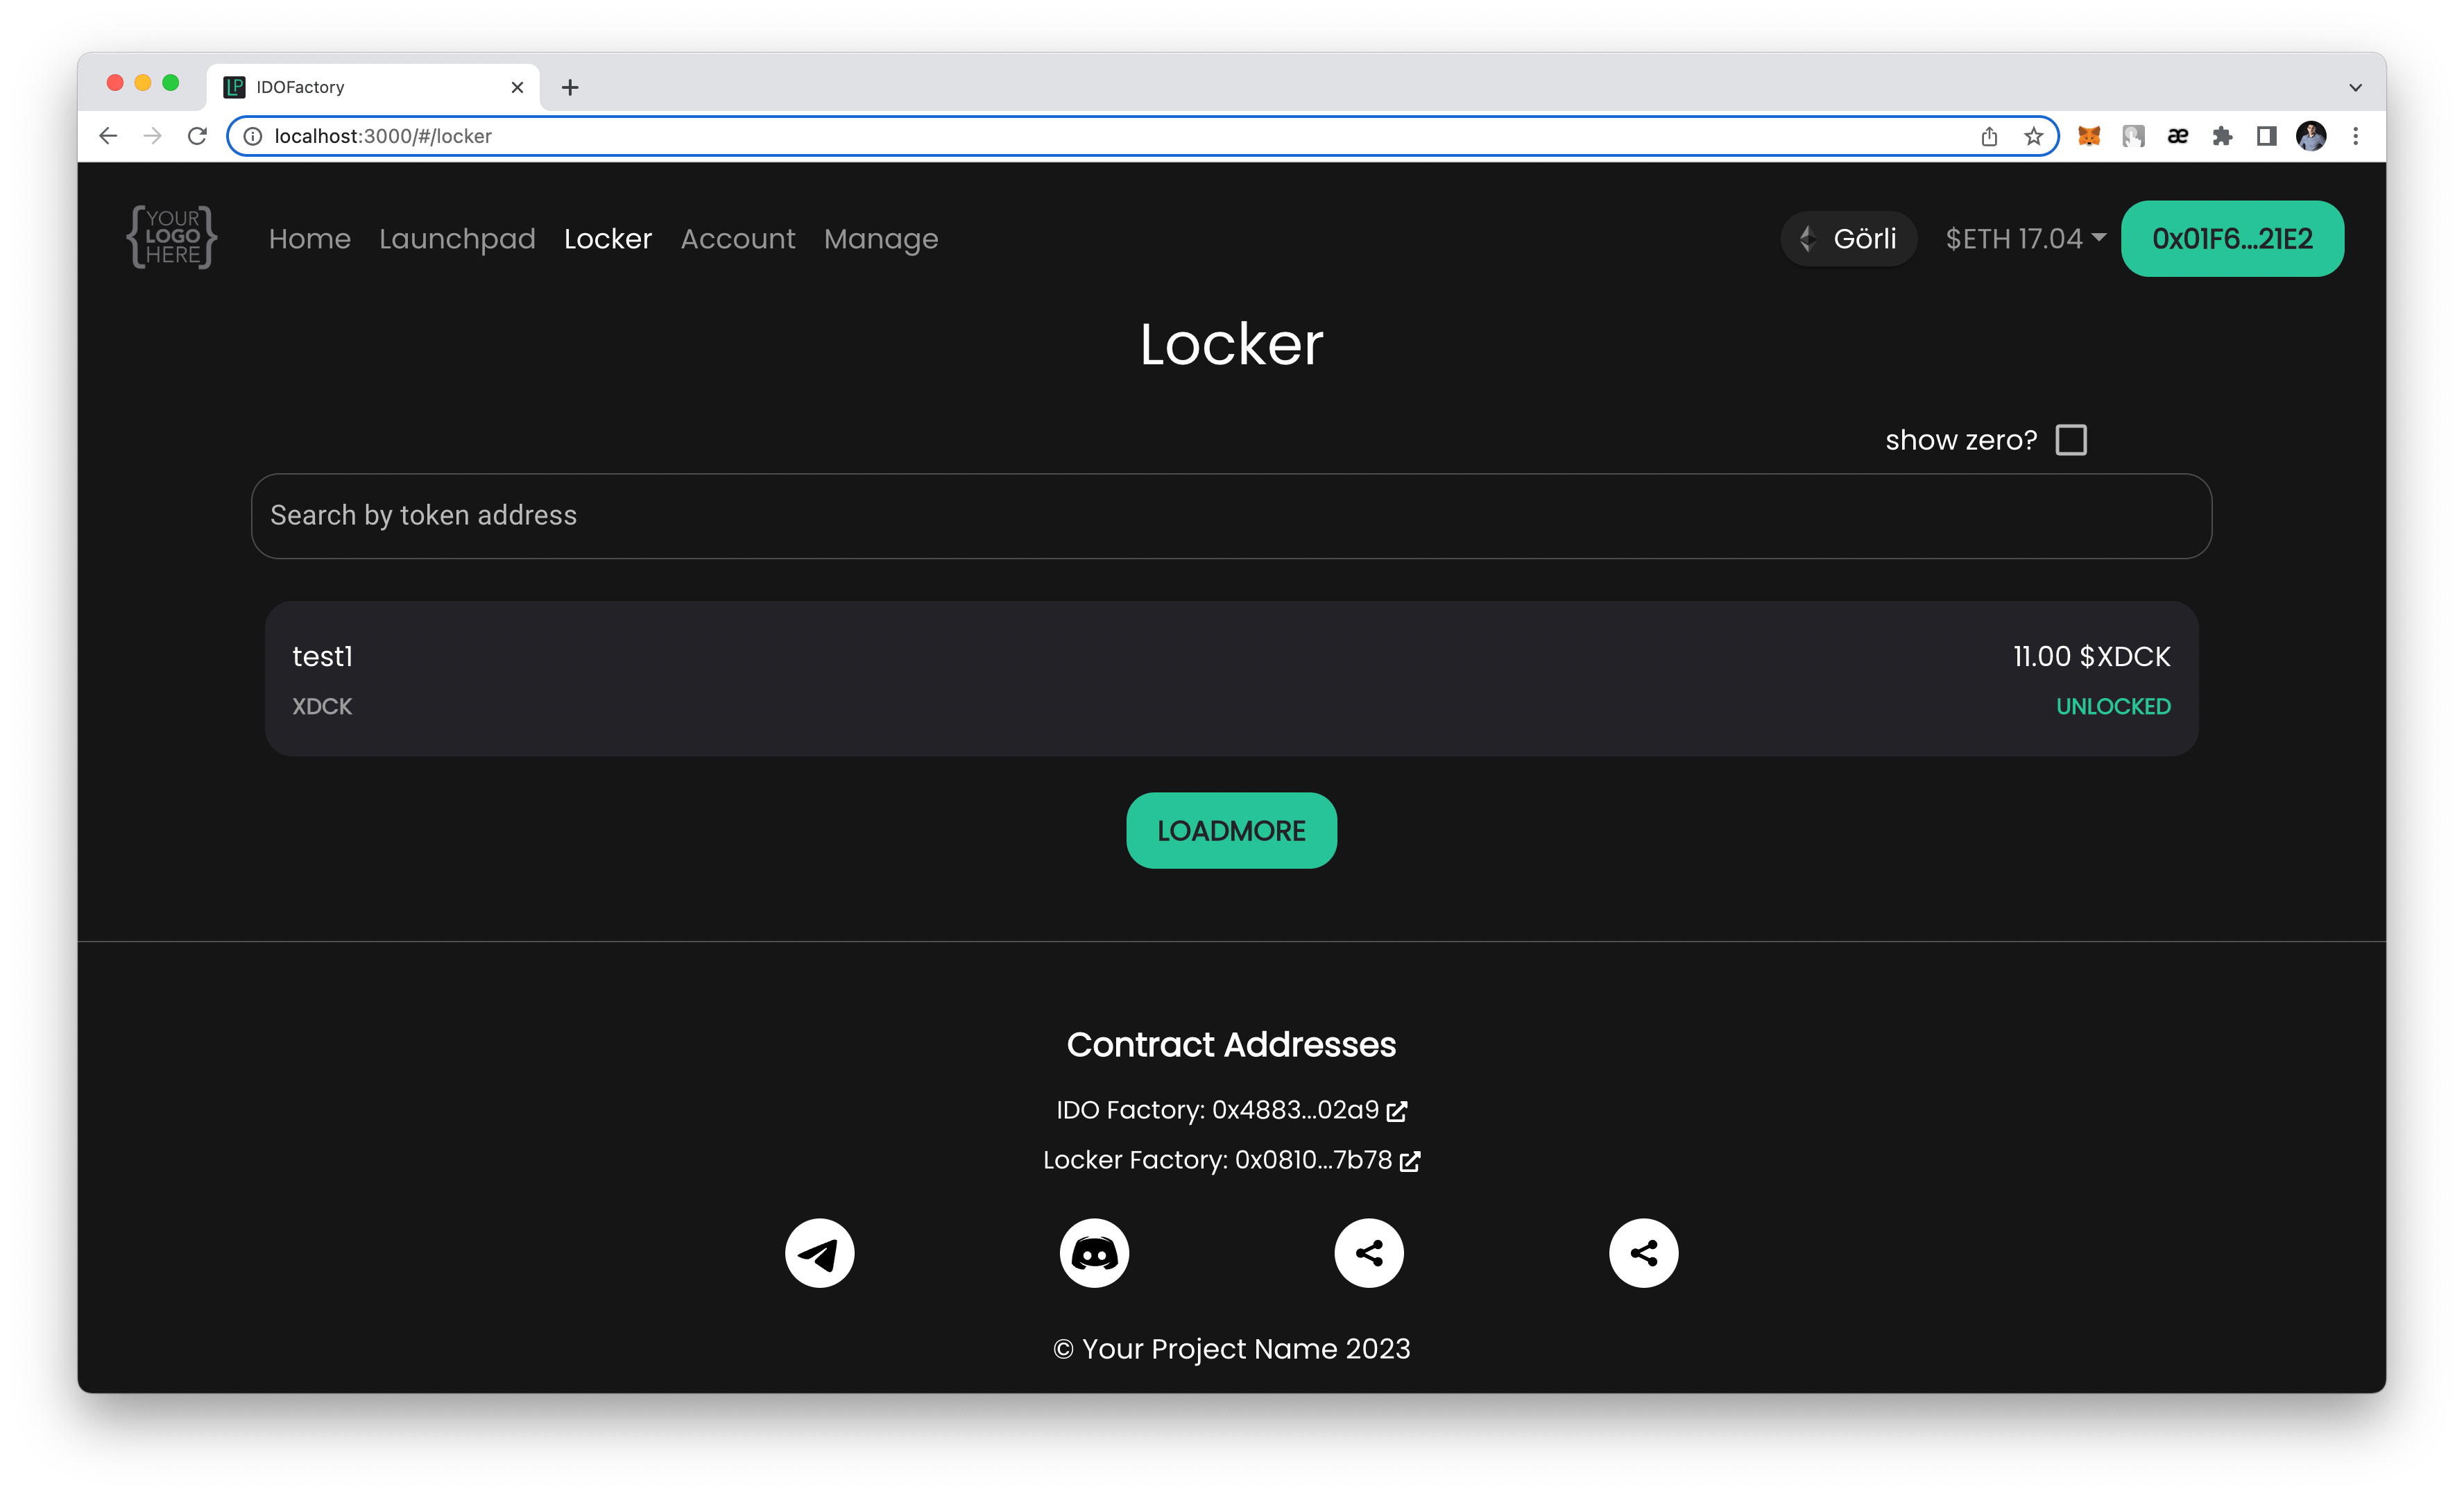Enable the show zero checkbox

coord(2070,440)
